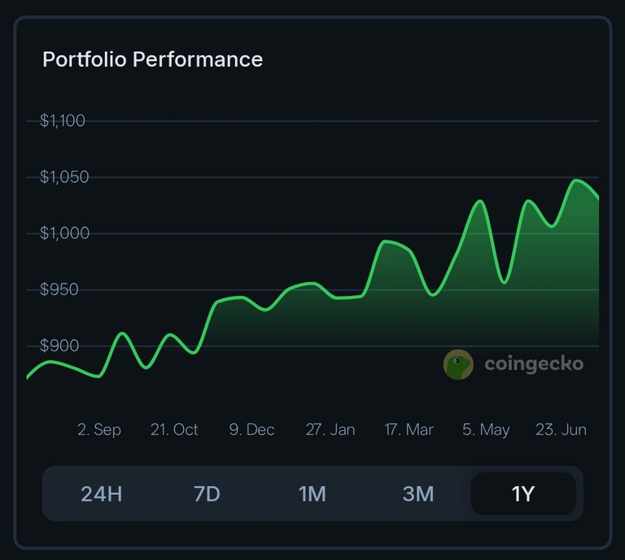Switch to the 7D time range
The image size is (625, 560).
tap(207, 494)
